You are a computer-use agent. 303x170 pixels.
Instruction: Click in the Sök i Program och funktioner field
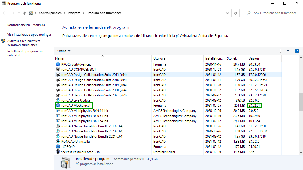click(271, 13)
